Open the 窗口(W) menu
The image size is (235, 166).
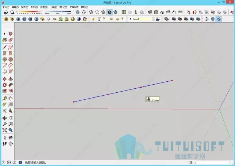pyautogui.click(x=63, y=7)
